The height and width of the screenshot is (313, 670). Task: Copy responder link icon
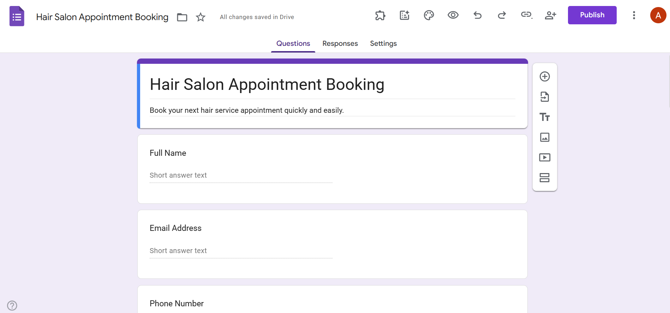click(x=526, y=15)
